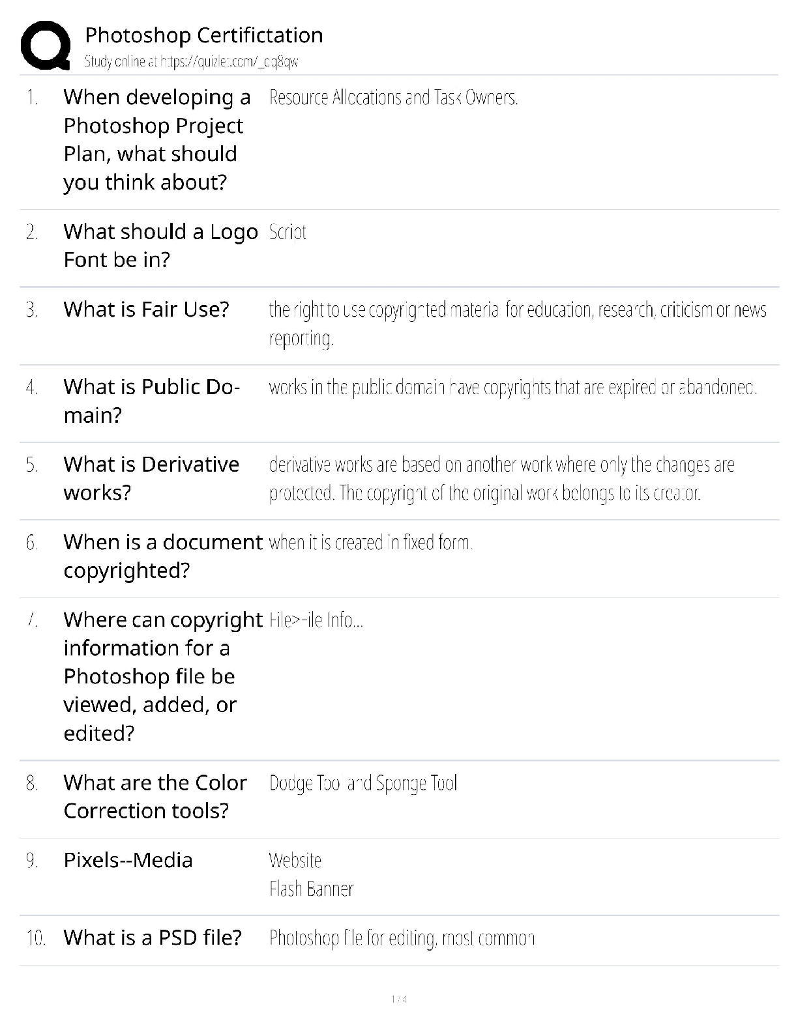Click the Derivative works question

pos(151,478)
